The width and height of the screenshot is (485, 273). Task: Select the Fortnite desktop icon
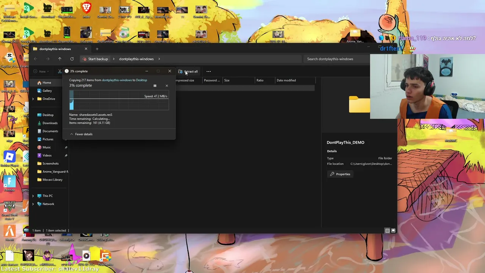(9, 184)
